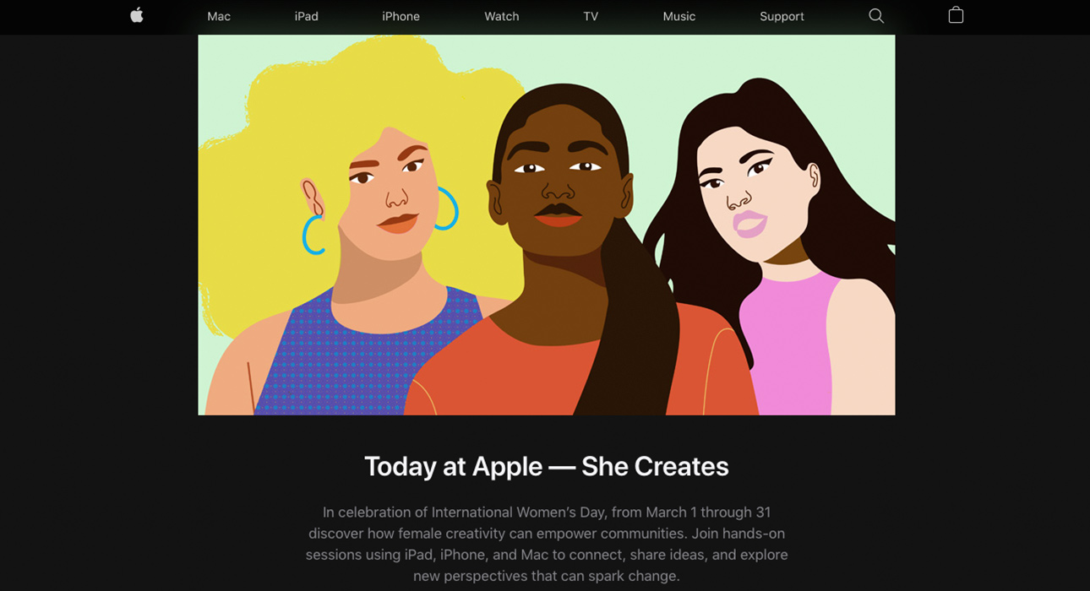Go to the iPad section
Screen dimensions: 1090x591
pyautogui.click(x=306, y=16)
